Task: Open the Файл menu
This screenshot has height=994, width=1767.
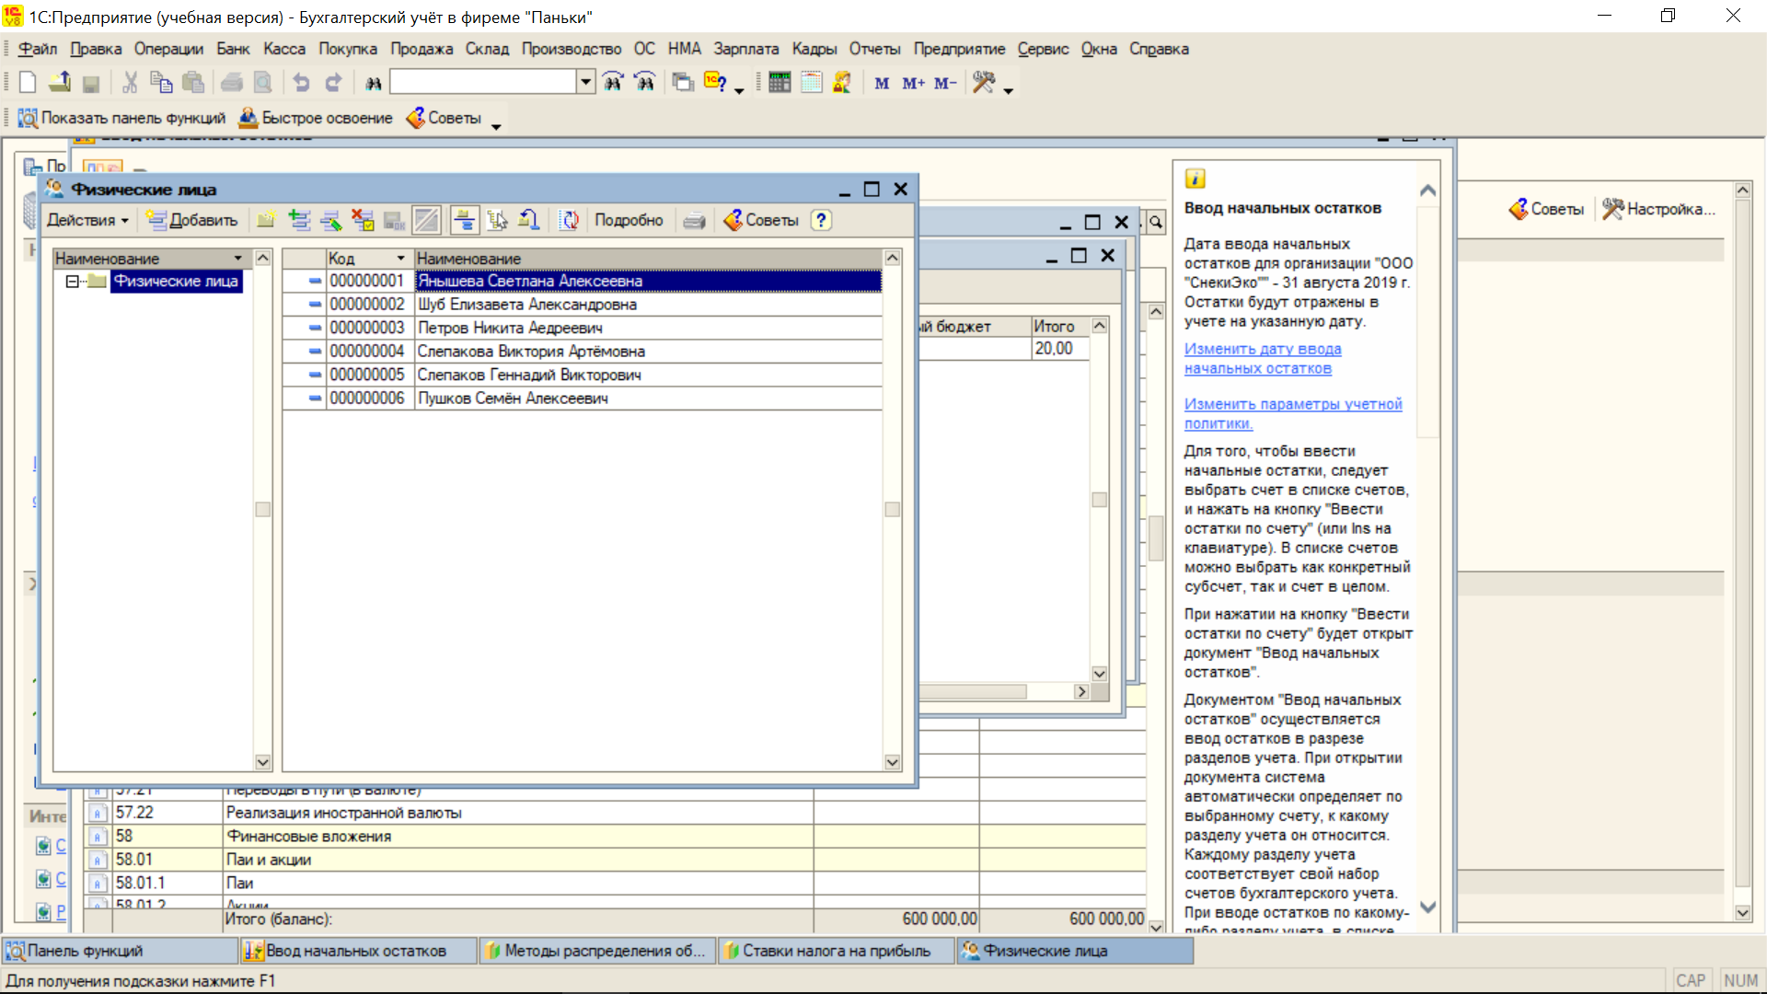Action: click(x=38, y=49)
